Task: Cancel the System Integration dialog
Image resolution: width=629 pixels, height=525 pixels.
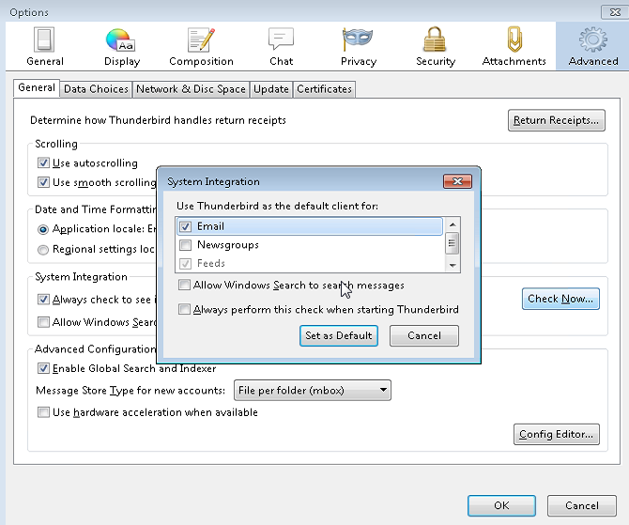Action: [424, 335]
